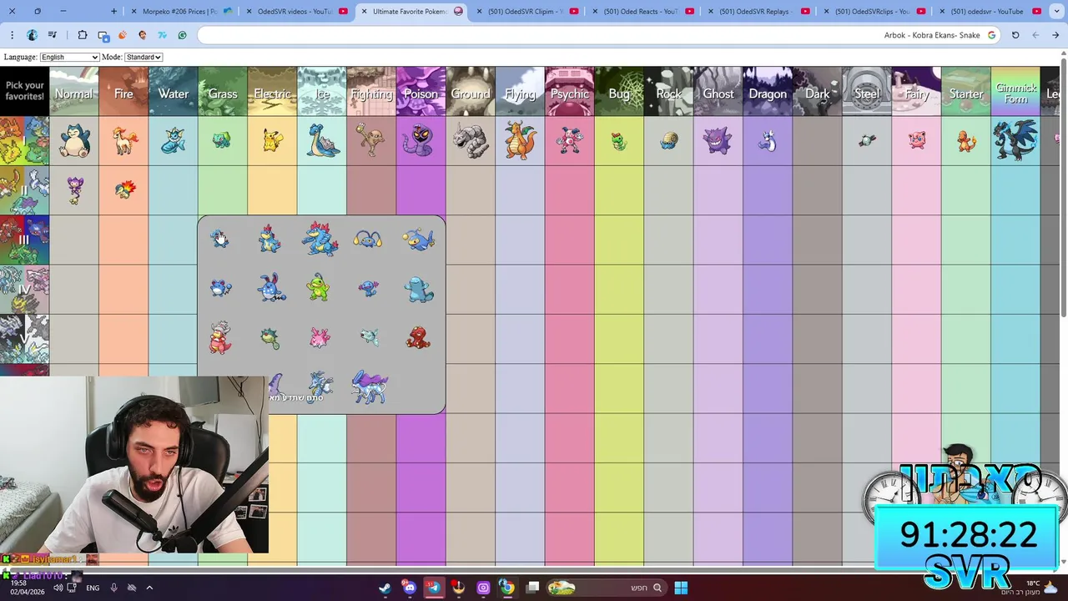This screenshot has height=601, width=1068.
Task: Open Steam from the taskbar
Action: [385, 588]
